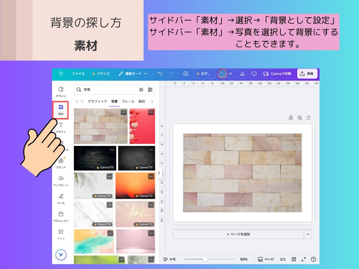The height and width of the screenshot is (269, 359).
Task: Toggle the page lock icon above the canvas
Action: click(290, 117)
